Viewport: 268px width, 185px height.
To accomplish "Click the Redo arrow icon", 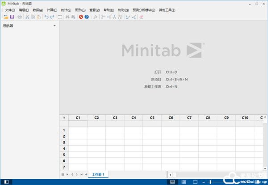I will (52, 17).
